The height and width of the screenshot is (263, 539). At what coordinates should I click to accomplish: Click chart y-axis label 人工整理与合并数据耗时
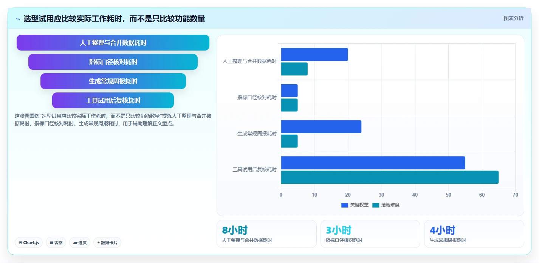(x=249, y=61)
